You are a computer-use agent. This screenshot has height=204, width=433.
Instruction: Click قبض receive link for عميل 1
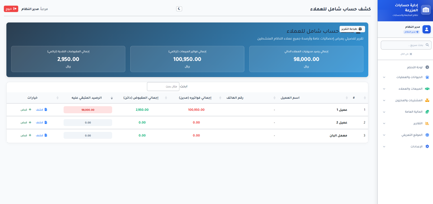(26, 110)
